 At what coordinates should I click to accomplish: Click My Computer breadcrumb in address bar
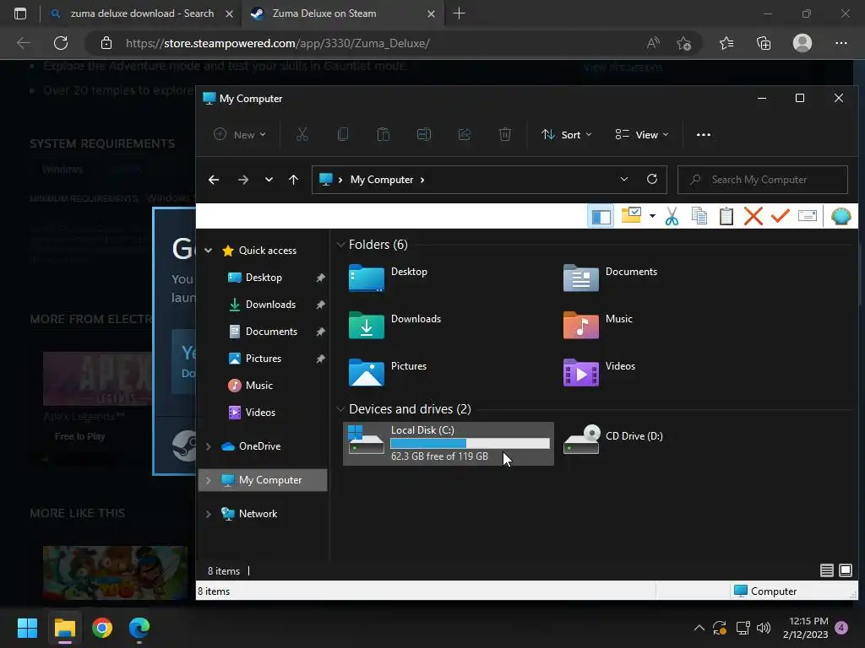[x=382, y=180]
